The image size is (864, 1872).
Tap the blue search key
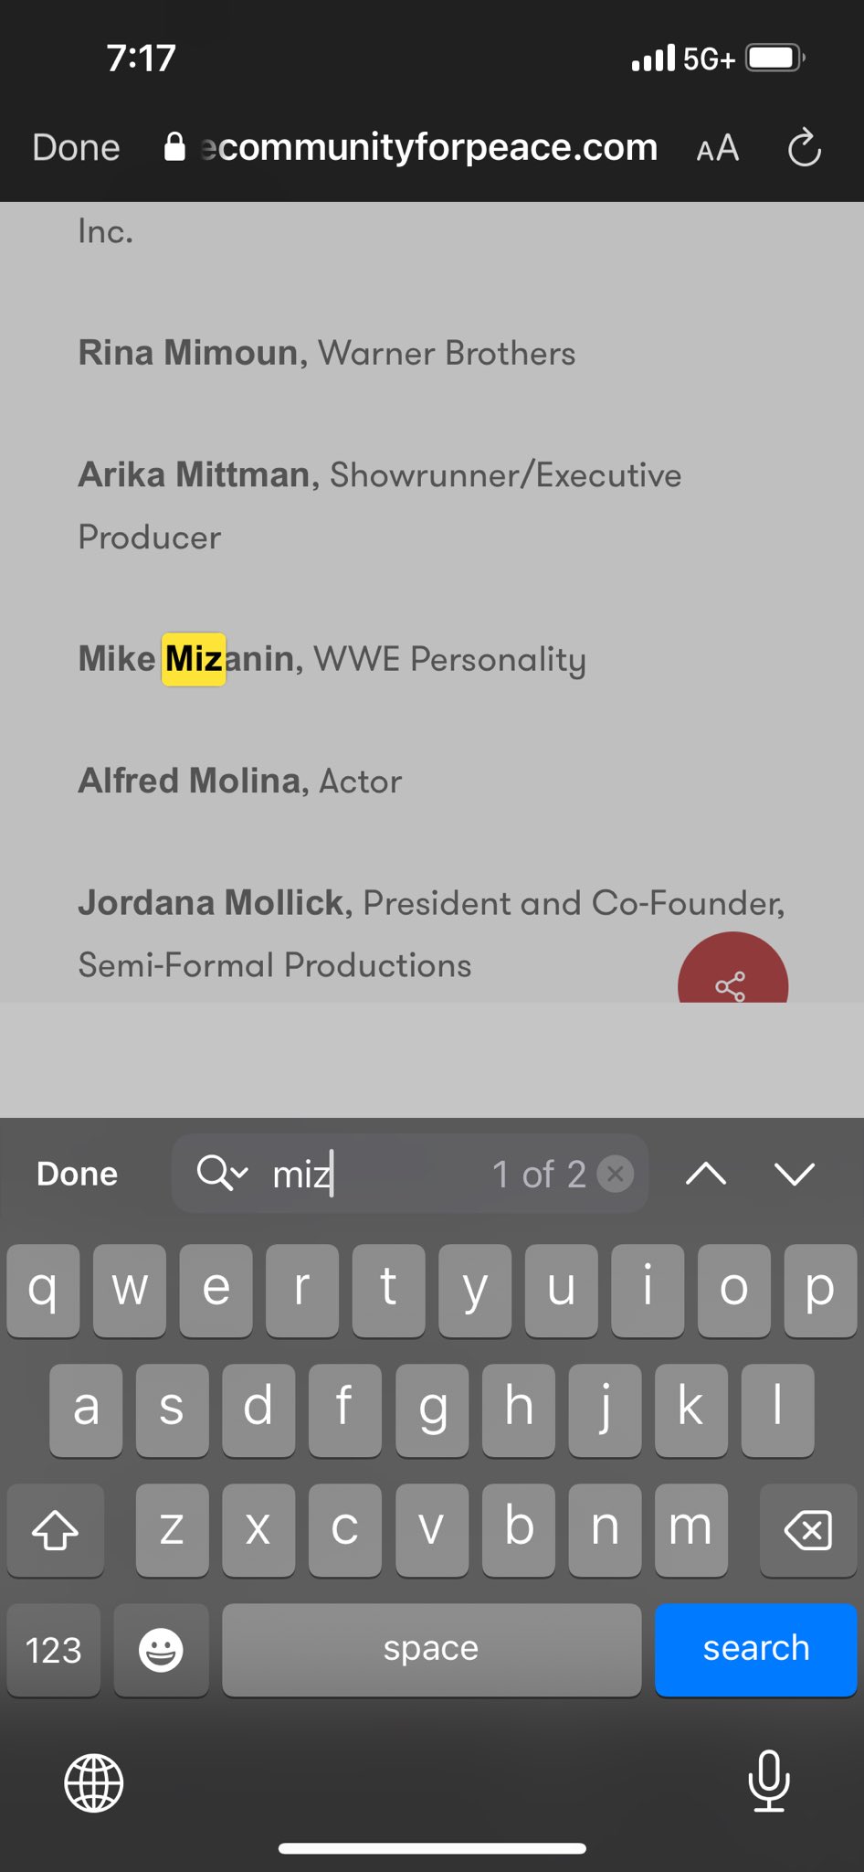tap(755, 1650)
